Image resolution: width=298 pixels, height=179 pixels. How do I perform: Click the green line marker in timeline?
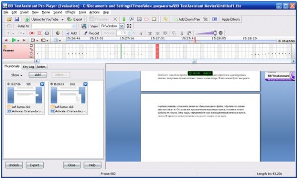coord(121,51)
